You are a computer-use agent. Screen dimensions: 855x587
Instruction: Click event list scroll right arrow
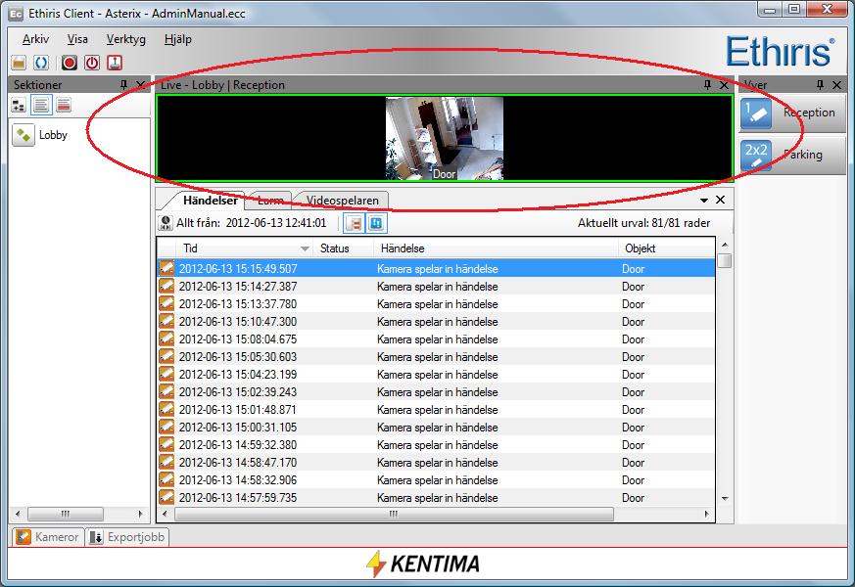click(x=707, y=514)
